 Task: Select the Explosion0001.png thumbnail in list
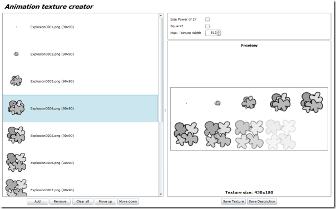pyautogui.click(x=16, y=27)
